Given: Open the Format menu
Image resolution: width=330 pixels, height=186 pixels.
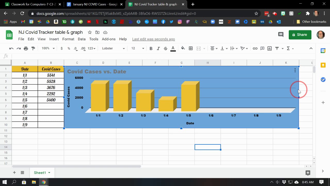Looking at the screenshot, I should click(68, 39).
